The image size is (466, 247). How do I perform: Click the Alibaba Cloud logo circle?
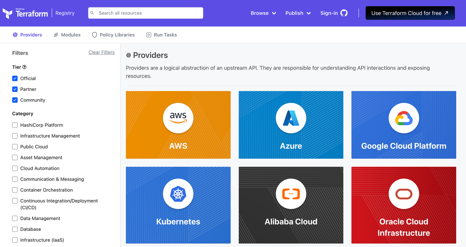pyautogui.click(x=291, y=194)
